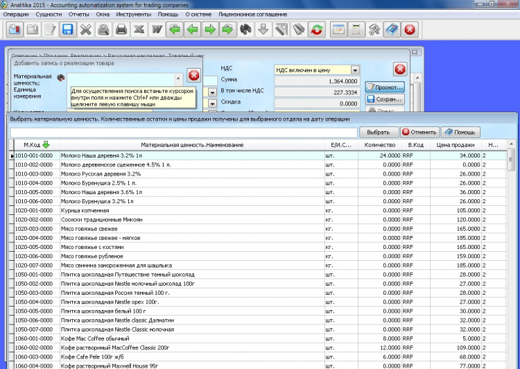Click the Количество column header

(380, 145)
